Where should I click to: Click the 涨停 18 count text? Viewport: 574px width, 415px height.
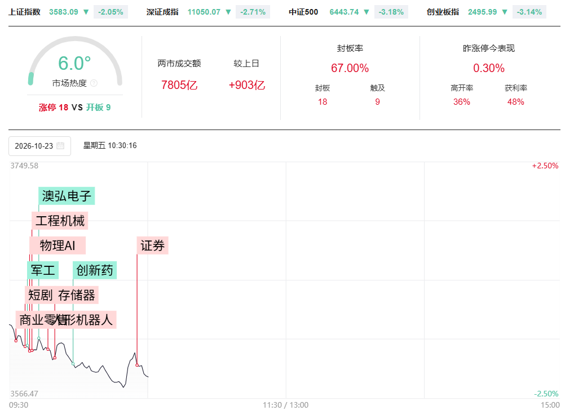pyautogui.click(x=54, y=108)
